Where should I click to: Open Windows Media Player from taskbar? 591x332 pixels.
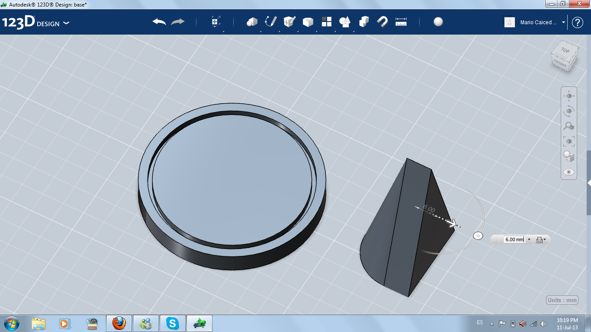64,323
